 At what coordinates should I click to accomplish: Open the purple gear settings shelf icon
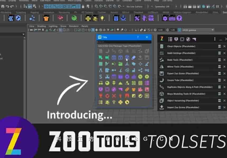click(x=165, y=18)
